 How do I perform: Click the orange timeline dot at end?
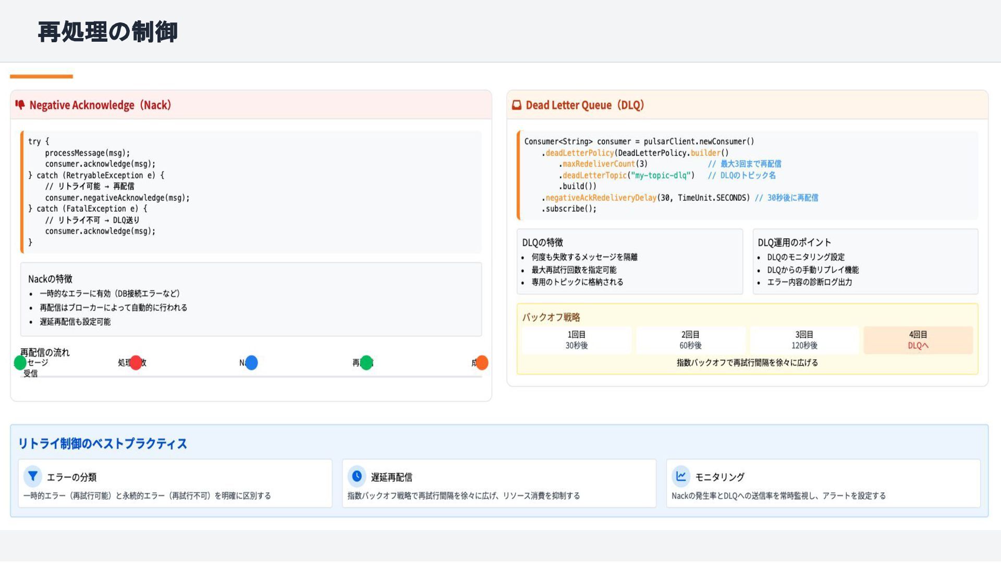(482, 363)
